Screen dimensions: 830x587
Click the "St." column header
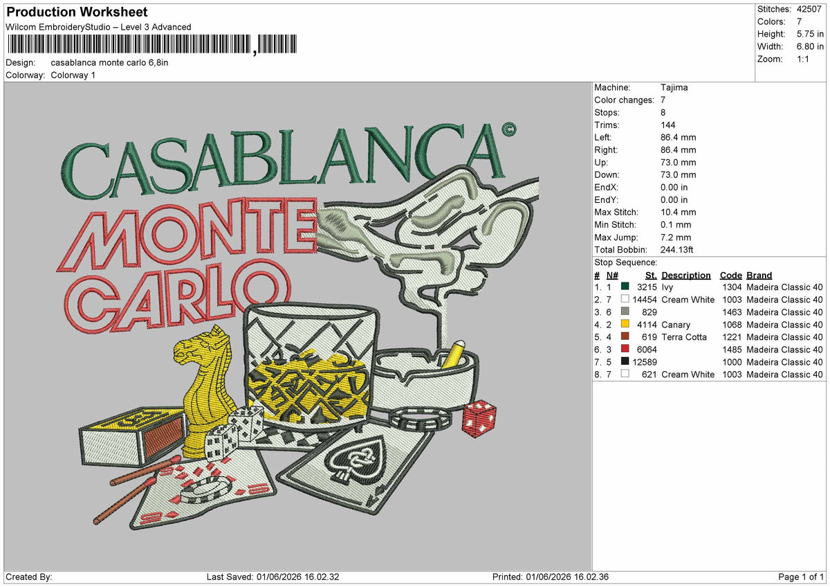(x=651, y=275)
